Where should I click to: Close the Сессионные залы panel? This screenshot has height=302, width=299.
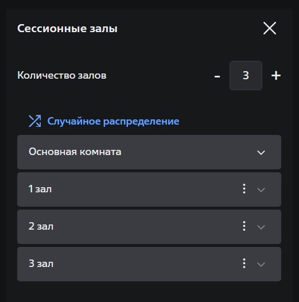270,28
